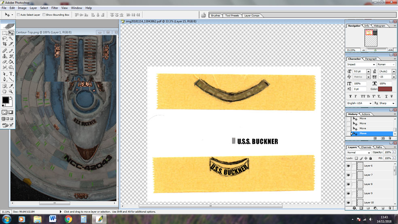Select the Zoom tool

[x=11, y=91]
